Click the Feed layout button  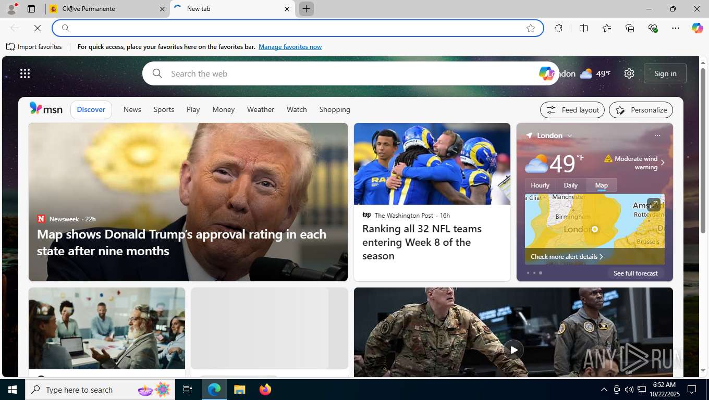point(572,110)
